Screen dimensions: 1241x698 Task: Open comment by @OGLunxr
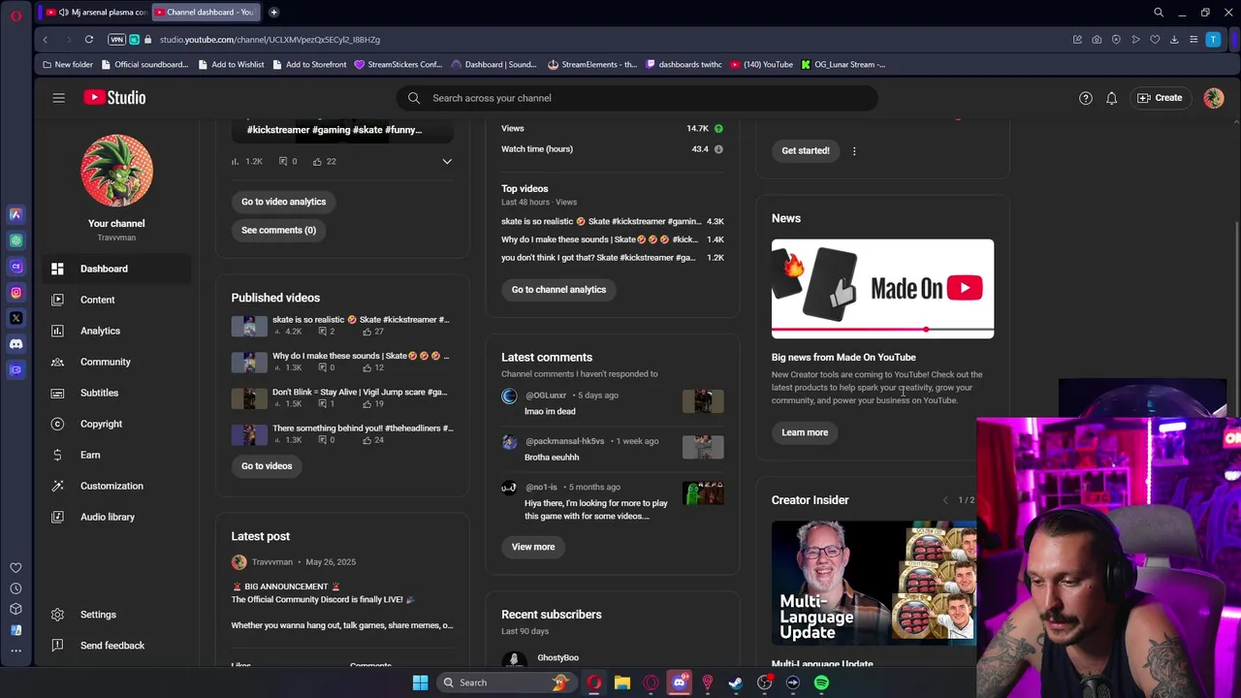pos(613,403)
